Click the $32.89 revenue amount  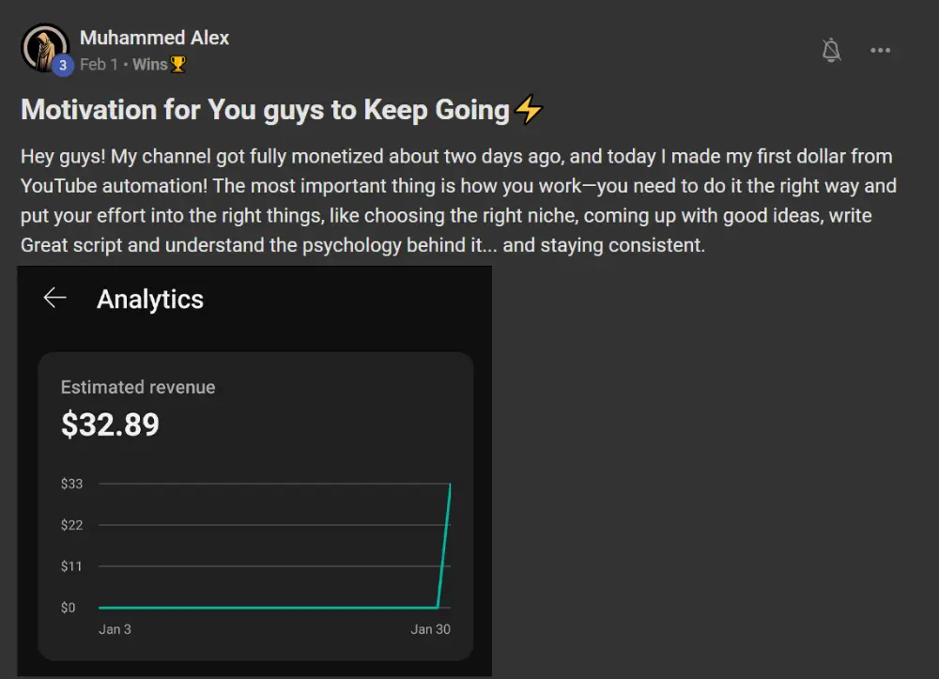[x=110, y=424]
